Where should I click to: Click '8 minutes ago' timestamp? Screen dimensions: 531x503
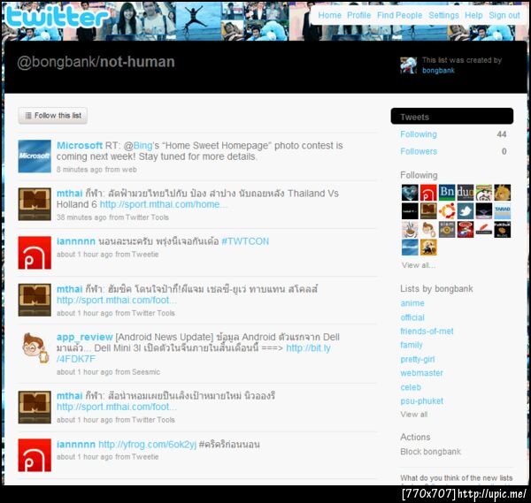(x=80, y=170)
